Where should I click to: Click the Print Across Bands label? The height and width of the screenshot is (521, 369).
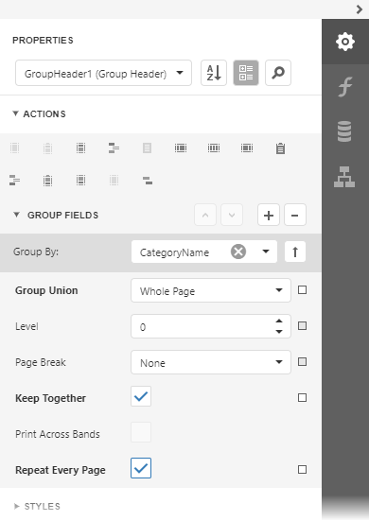pyautogui.click(x=58, y=434)
